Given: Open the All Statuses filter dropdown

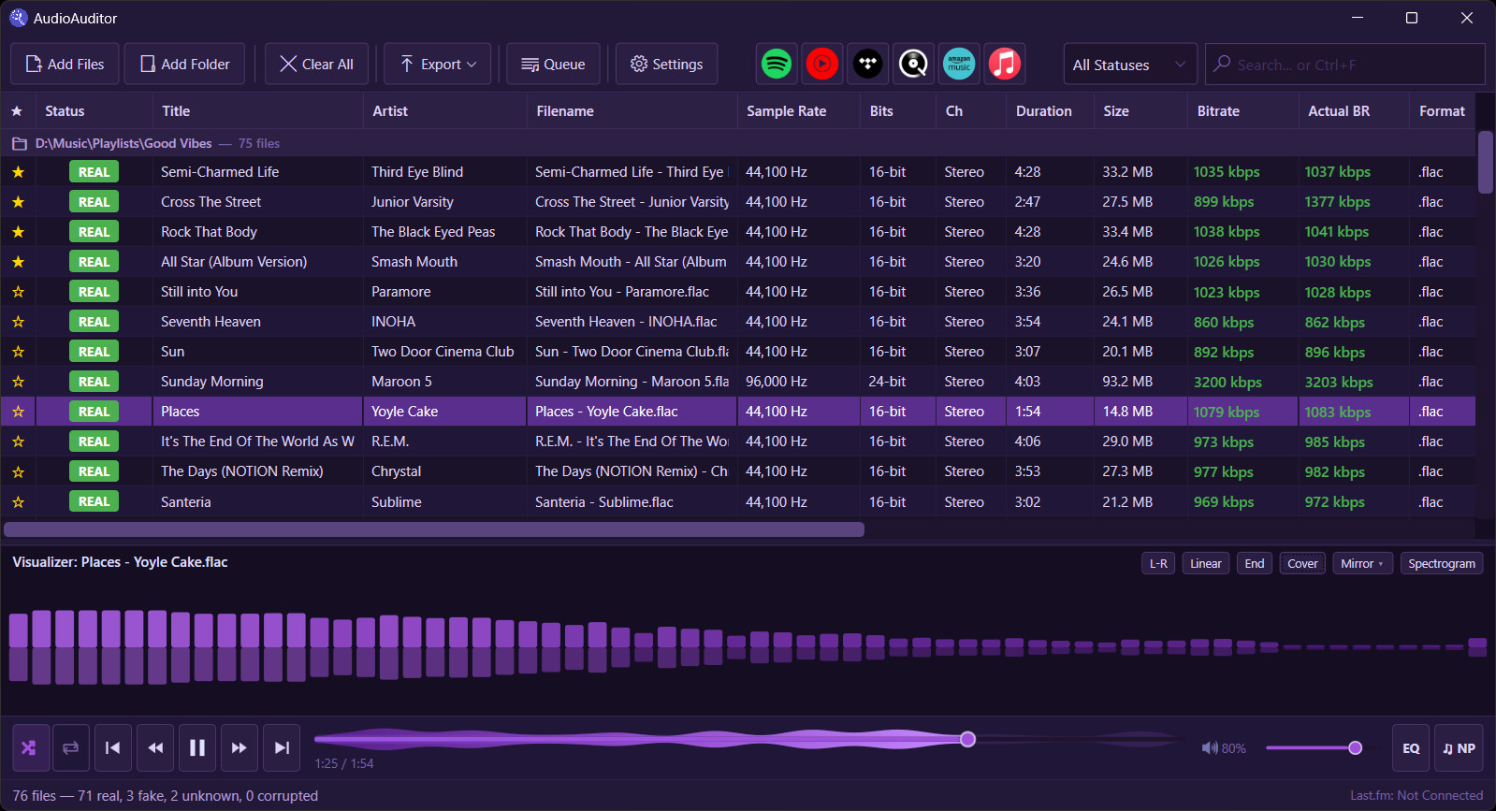Looking at the screenshot, I should [x=1130, y=65].
